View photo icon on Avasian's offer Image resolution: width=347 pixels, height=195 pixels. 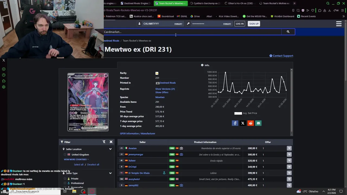181,148
